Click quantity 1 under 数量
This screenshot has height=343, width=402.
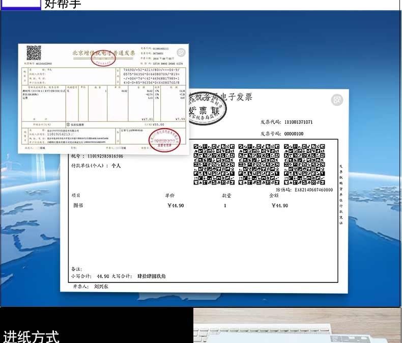225,205
